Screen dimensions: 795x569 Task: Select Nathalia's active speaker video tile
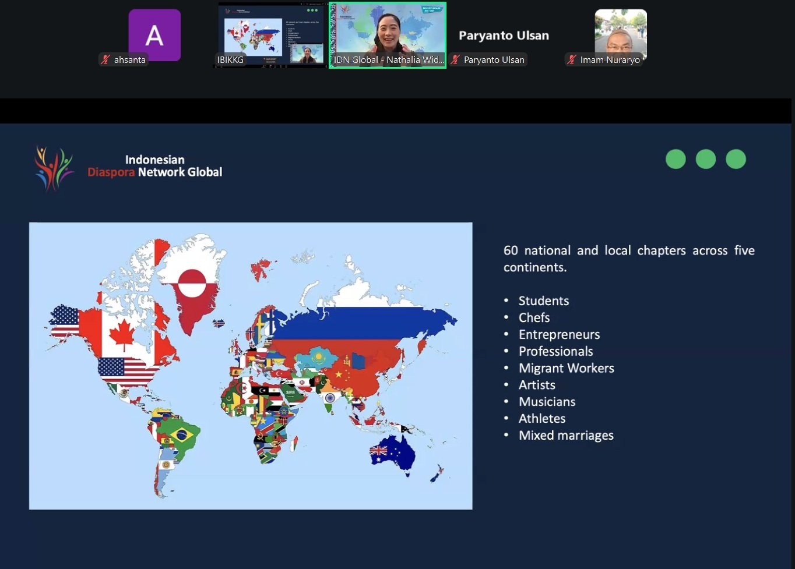388,35
